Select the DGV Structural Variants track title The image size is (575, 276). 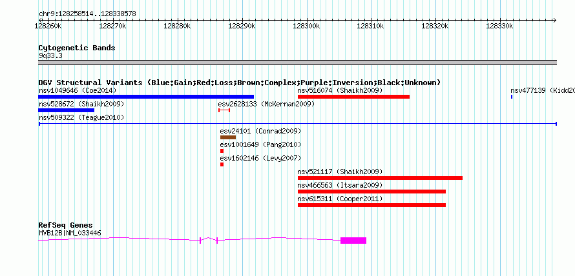pos(240,83)
